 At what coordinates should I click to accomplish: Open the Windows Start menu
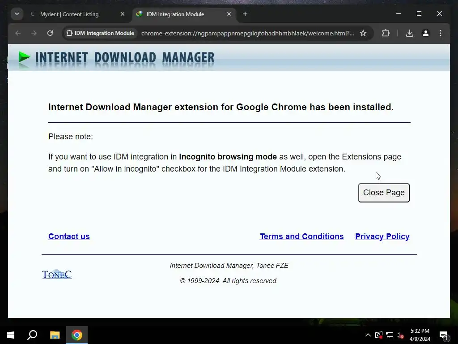pyautogui.click(x=11, y=335)
